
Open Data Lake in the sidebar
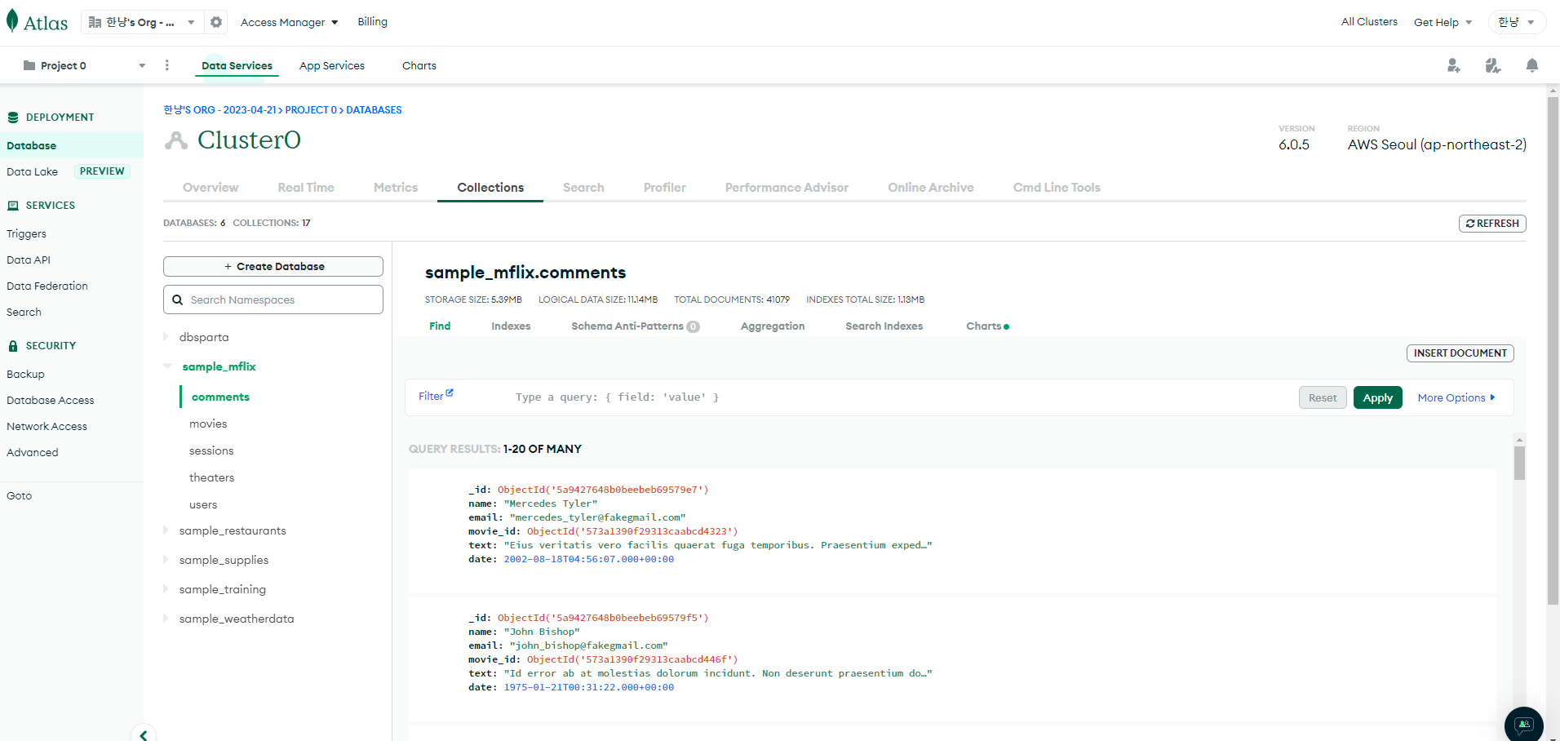[32, 171]
